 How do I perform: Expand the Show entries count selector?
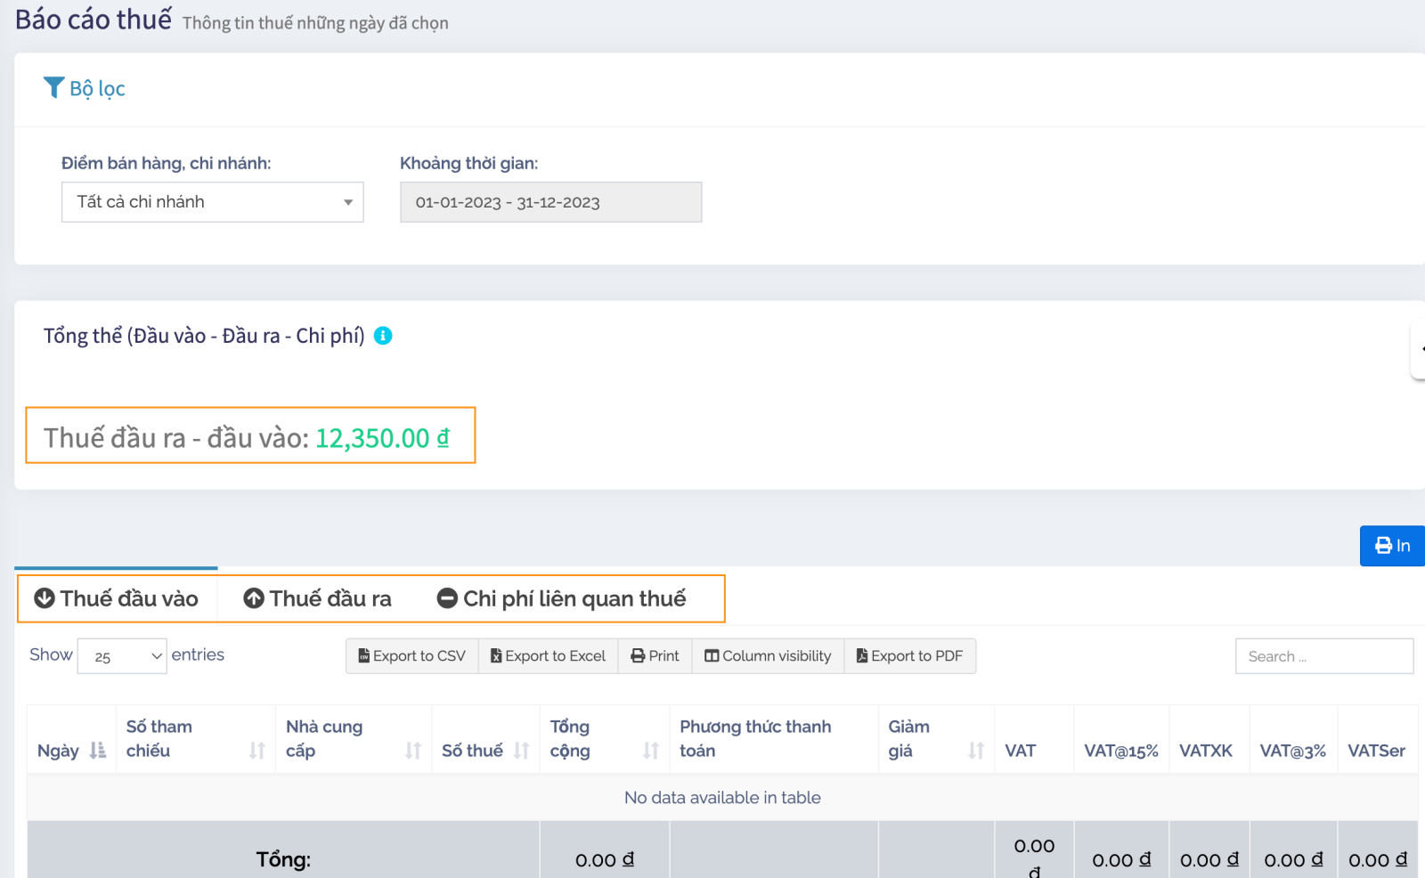(x=122, y=656)
